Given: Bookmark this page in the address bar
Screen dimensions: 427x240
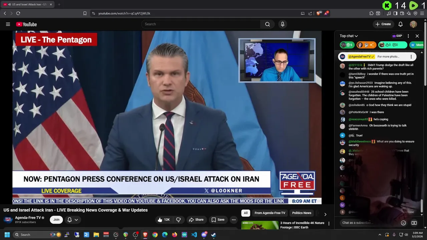Looking at the screenshot, I should (85, 13).
